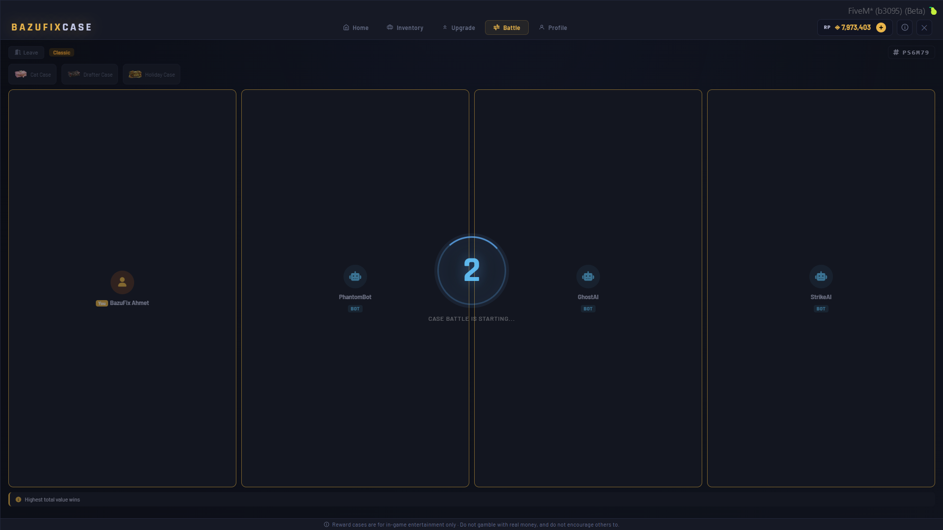This screenshot has width=943, height=530.
Task: Click the BOT badge under StrikeAI
Action: pos(821,309)
